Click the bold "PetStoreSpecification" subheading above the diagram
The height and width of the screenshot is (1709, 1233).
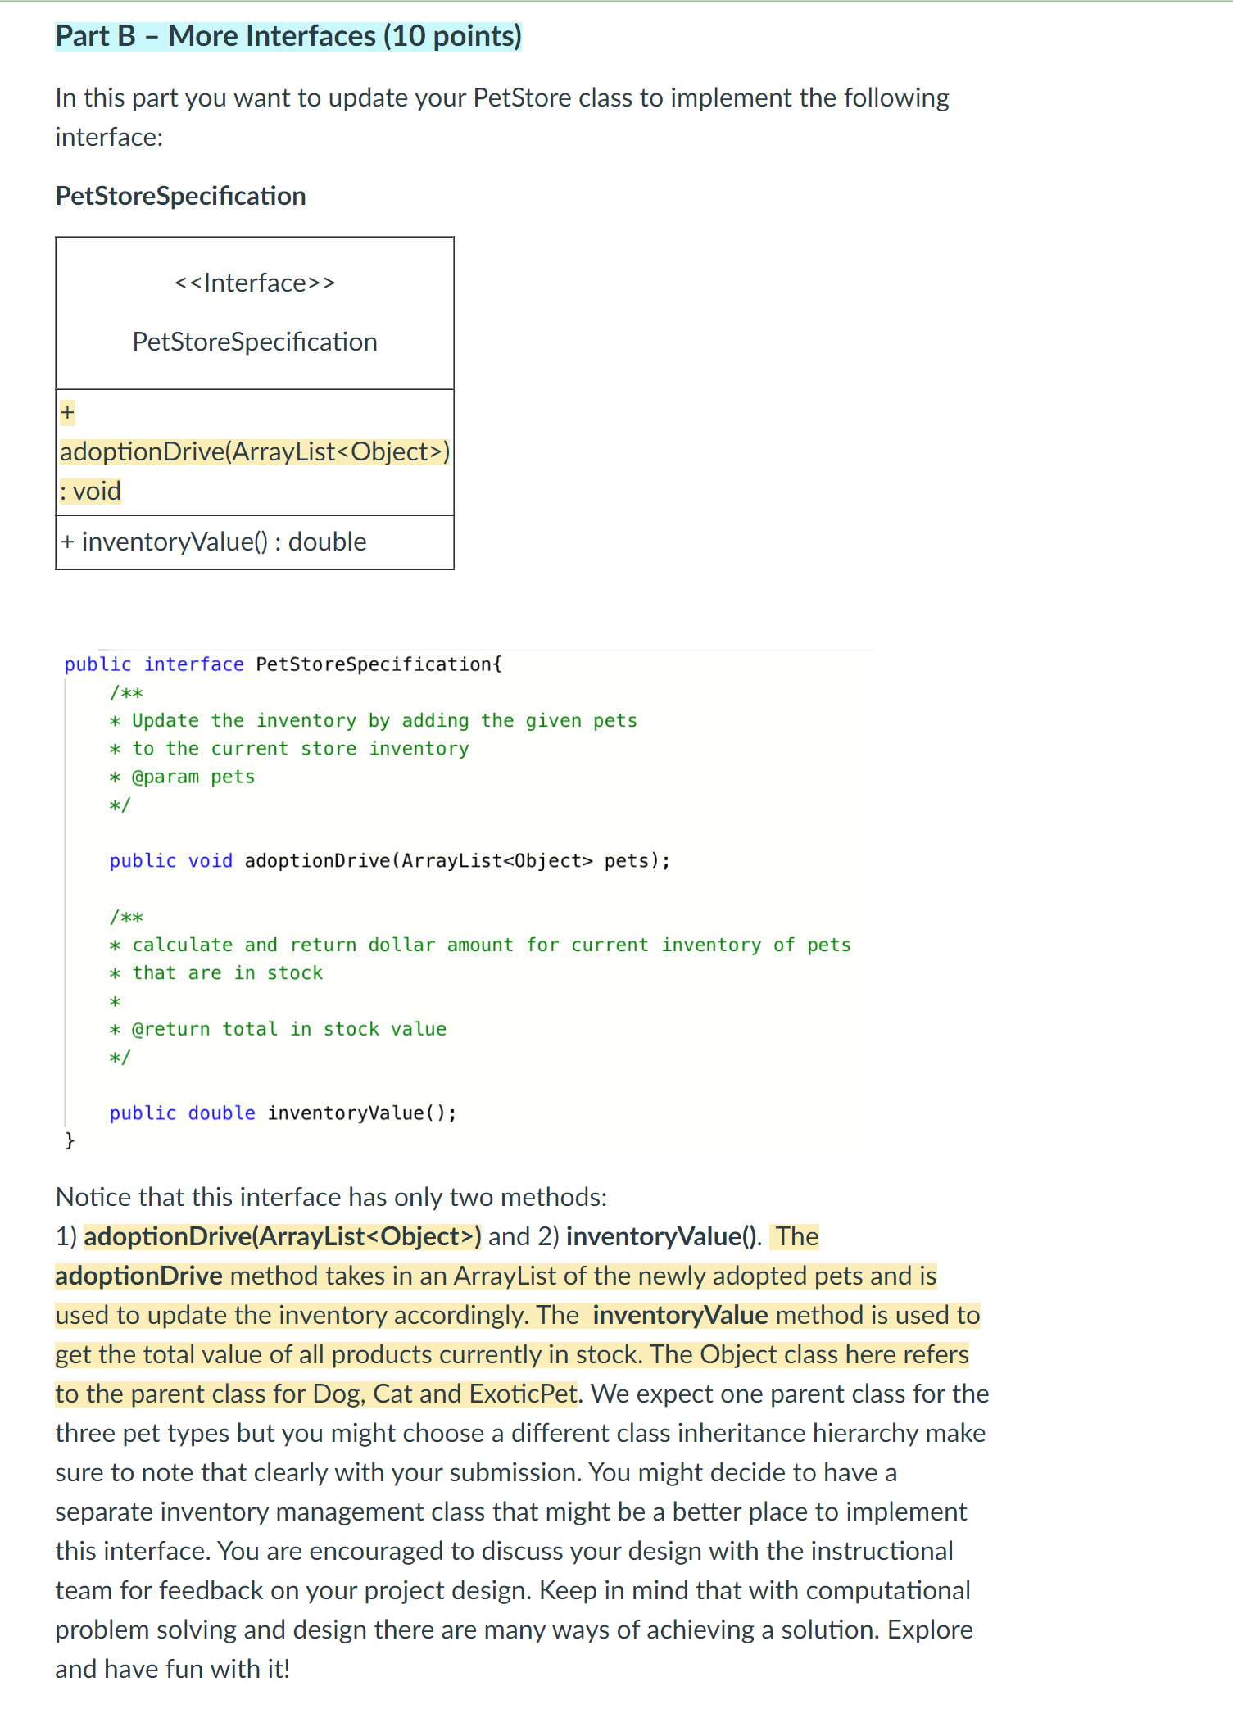pos(180,196)
